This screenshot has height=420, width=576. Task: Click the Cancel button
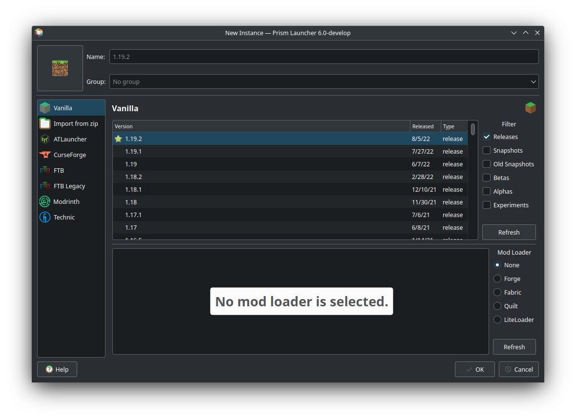(519, 369)
